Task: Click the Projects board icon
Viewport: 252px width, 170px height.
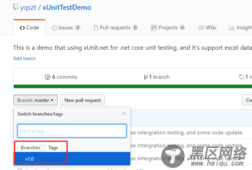Action: point(154,28)
